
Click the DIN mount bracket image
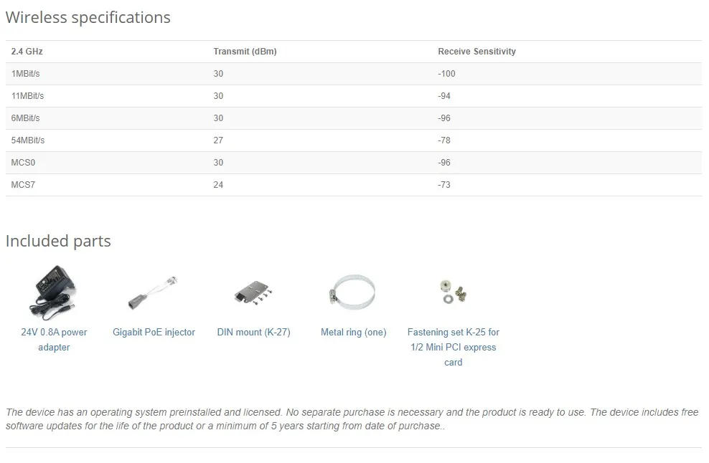[x=253, y=292]
